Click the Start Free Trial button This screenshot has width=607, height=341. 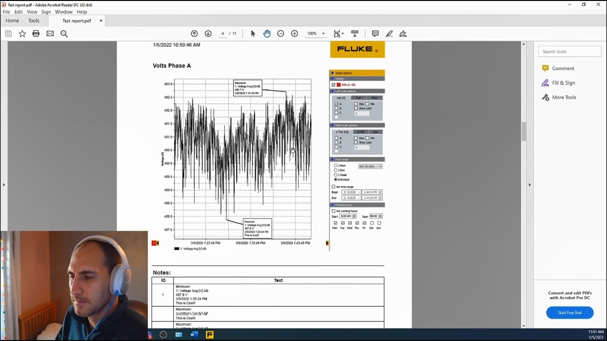[x=570, y=313]
